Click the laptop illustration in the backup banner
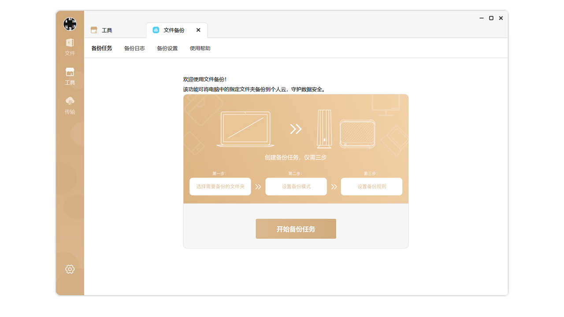 (245, 129)
